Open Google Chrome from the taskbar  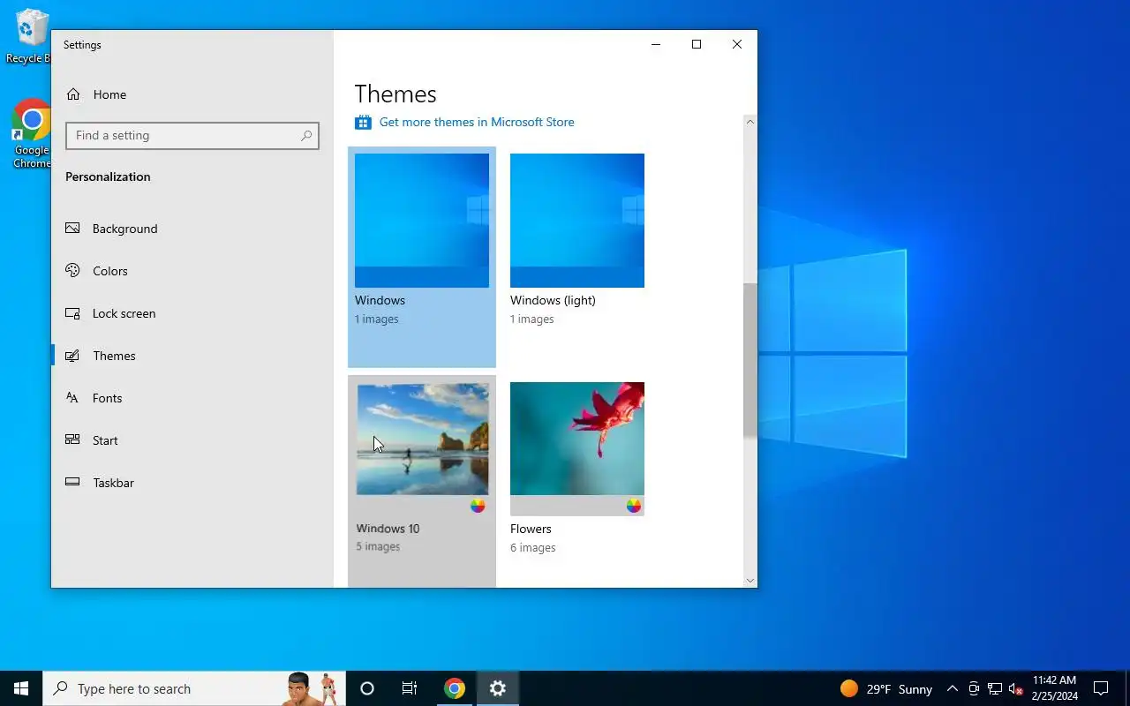pos(455,688)
